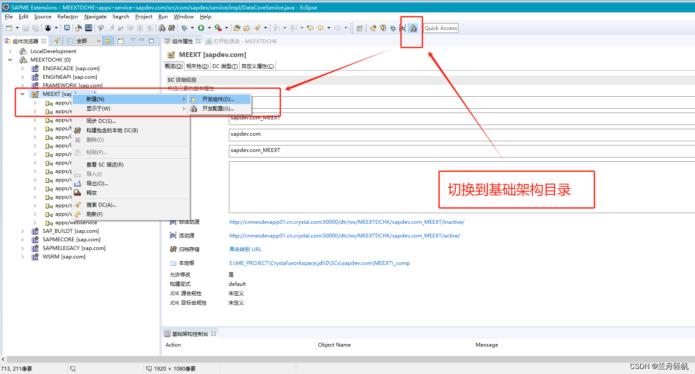The width and height of the screenshot is (695, 374).
Task: Click the New wizard toolbar icon
Action: point(9,28)
